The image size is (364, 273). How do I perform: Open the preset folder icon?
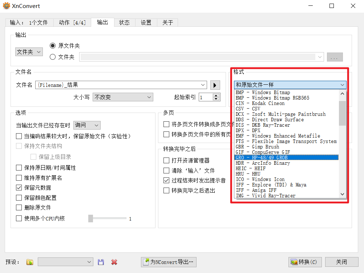pos(30,262)
